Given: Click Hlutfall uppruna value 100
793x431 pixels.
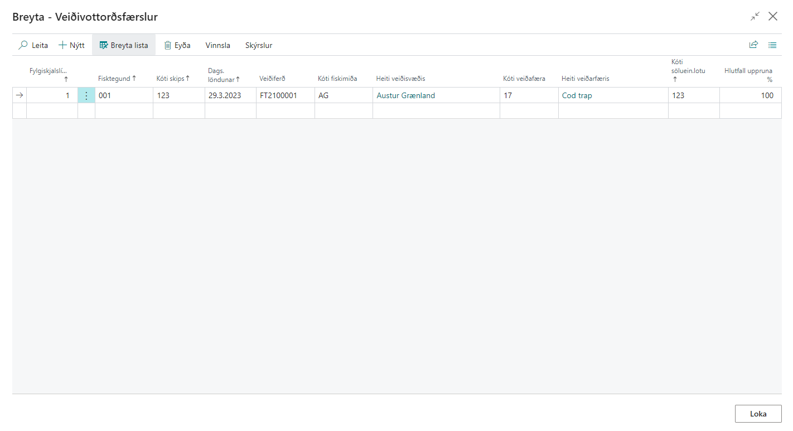Looking at the screenshot, I should 767,95.
